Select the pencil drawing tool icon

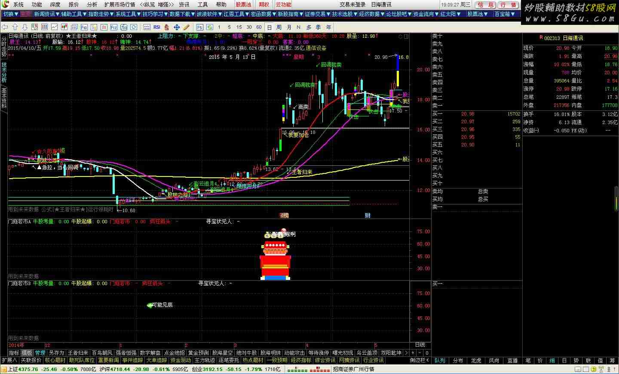186,27
